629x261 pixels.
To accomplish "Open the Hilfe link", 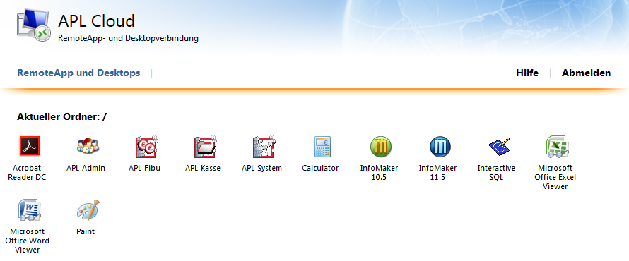I will [527, 73].
